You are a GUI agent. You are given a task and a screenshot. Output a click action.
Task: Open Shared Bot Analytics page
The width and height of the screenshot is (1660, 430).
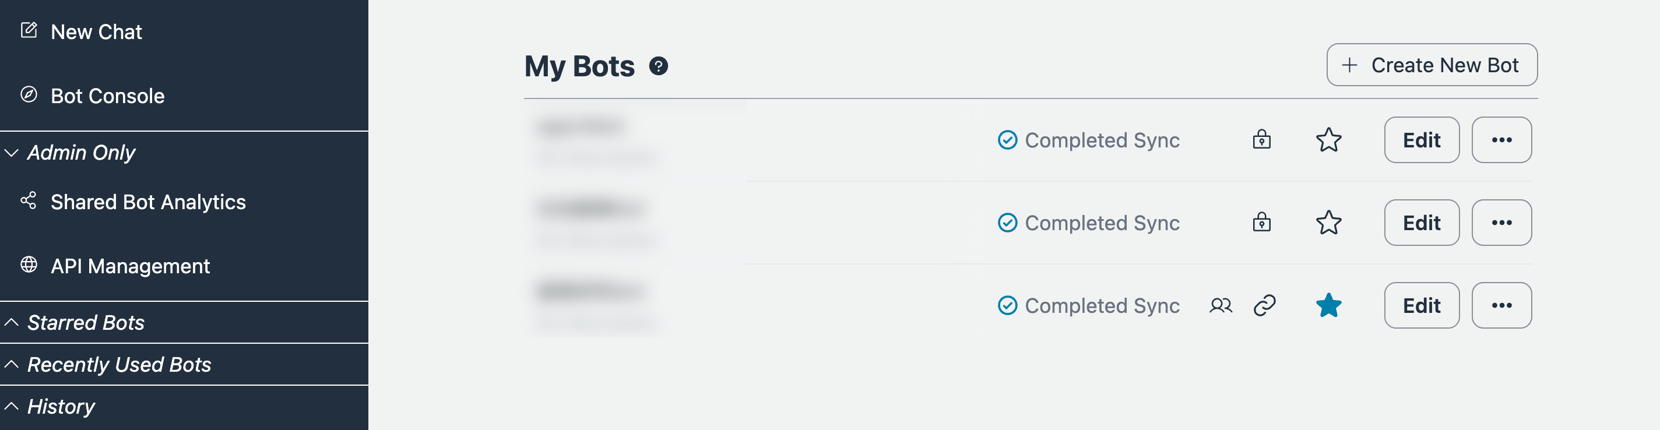[147, 202]
